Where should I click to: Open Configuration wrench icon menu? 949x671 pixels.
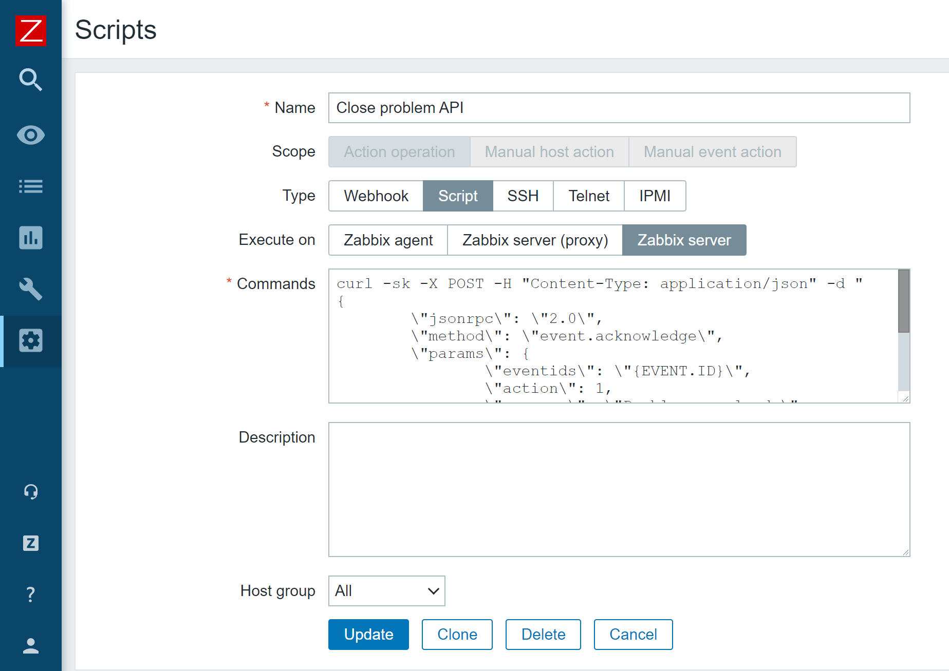[31, 289]
